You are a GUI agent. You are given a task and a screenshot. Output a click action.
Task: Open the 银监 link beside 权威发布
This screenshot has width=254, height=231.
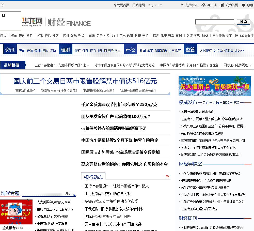click(x=226, y=102)
